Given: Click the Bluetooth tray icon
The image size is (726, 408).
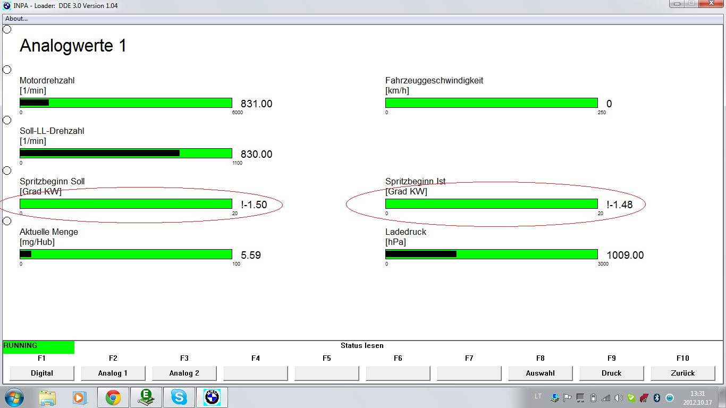Looking at the screenshot, I should click(656, 397).
